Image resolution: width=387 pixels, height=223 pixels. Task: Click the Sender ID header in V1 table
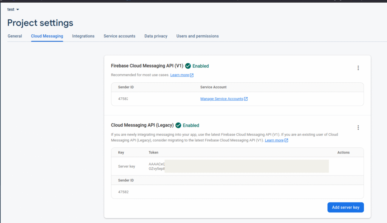(x=125, y=87)
